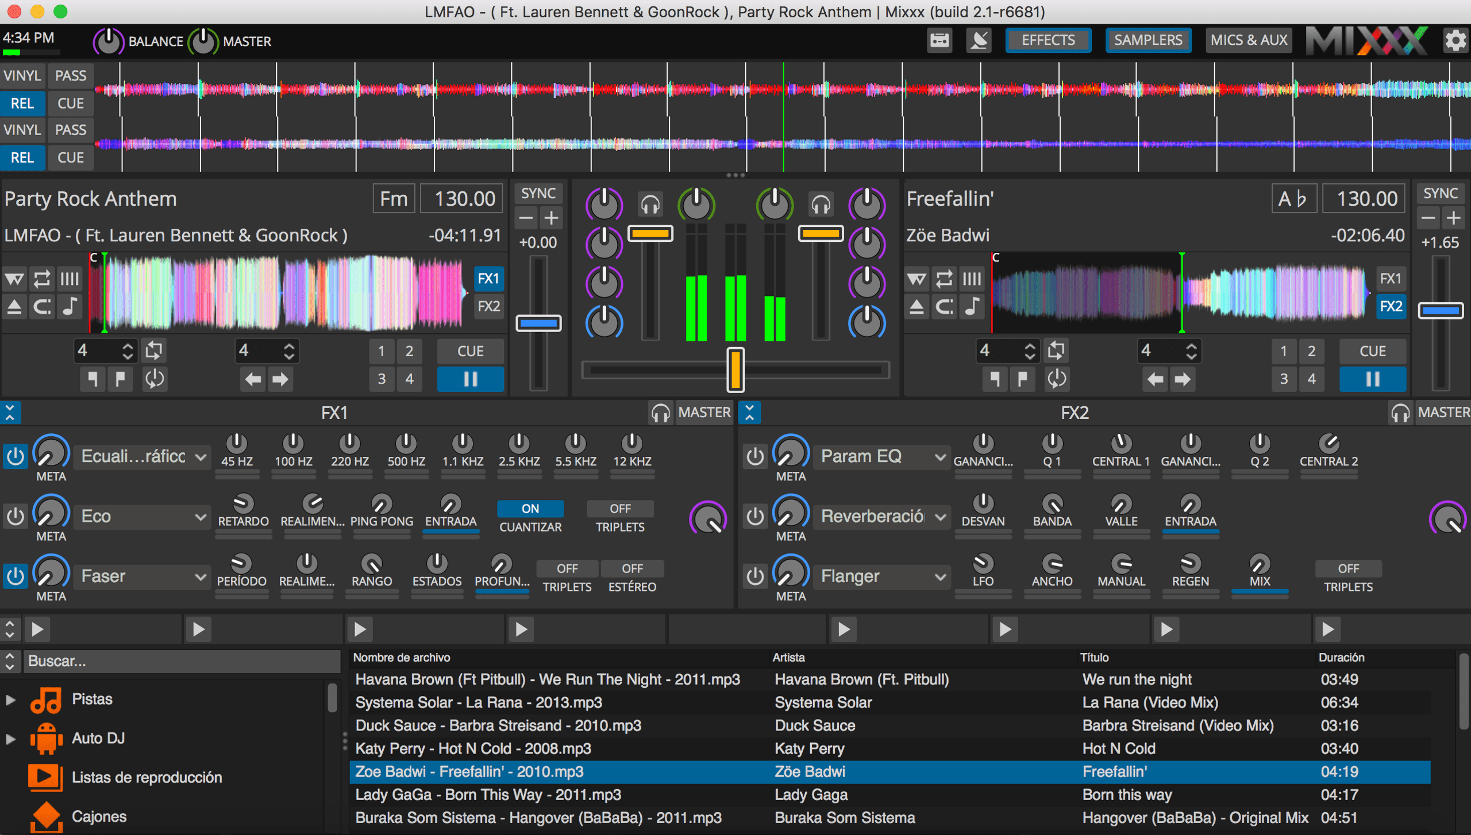
Task: Jump backward with left deck beatjump arrow
Action: [x=253, y=379]
